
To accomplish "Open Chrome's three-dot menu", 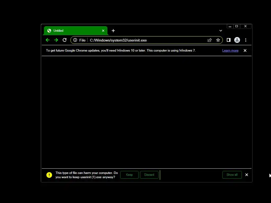I will click(x=246, y=40).
